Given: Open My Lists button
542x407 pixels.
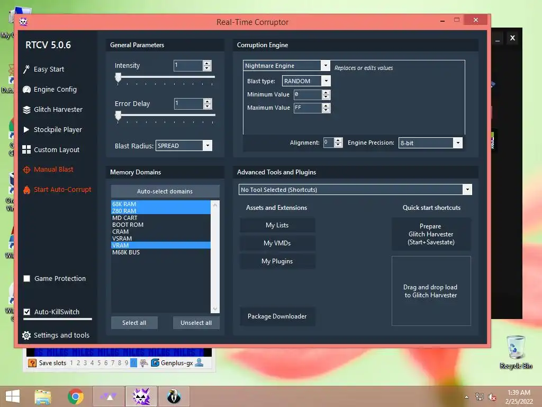Looking at the screenshot, I should point(277,225).
